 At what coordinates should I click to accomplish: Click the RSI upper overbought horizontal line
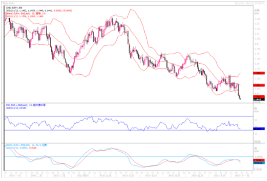click(x=127, y=116)
